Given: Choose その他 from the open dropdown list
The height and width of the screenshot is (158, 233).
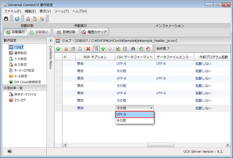Looking at the screenshot, I should point(135,121).
